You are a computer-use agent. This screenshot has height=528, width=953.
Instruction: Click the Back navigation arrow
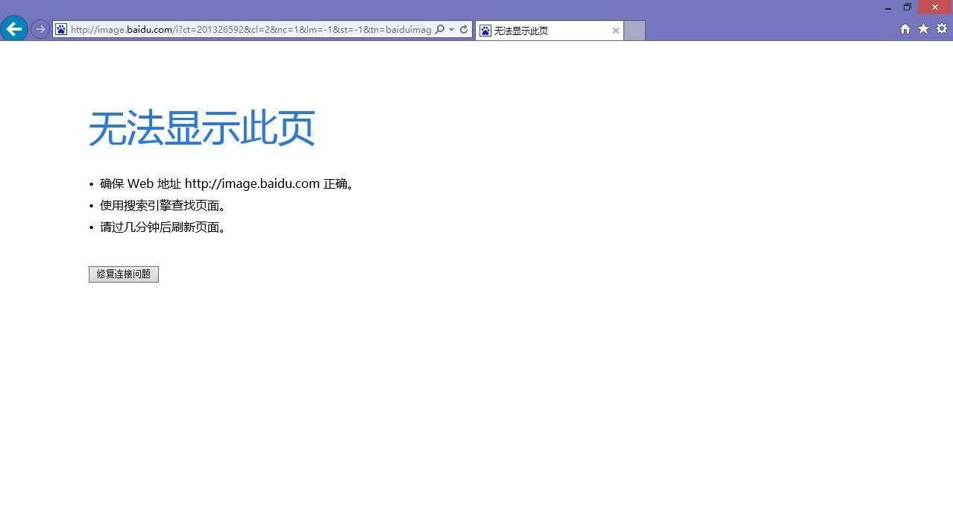click(x=14, y=29)
